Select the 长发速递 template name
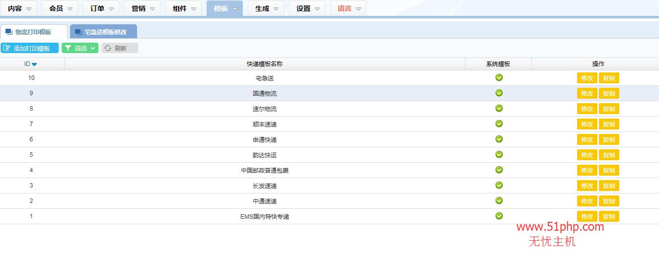This screenshot has height=255, width=659. [265, 186]
